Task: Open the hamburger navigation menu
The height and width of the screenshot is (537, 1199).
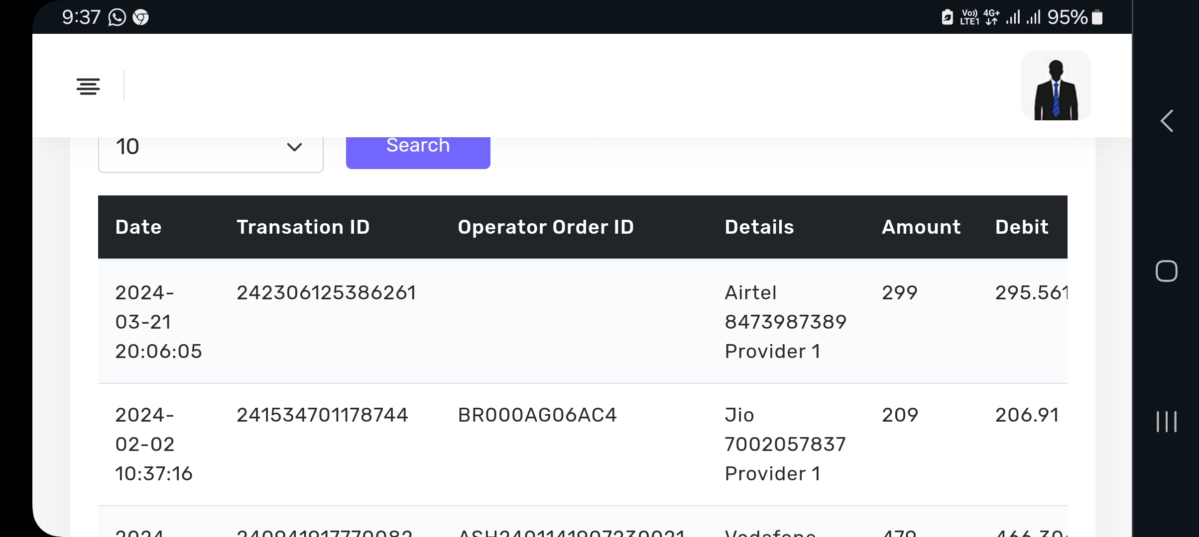Action: (88, 87)
